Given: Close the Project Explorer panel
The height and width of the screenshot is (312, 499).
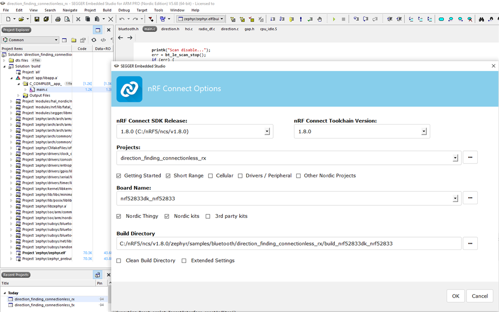Looking at the screenshot, I should coord(109,30).
